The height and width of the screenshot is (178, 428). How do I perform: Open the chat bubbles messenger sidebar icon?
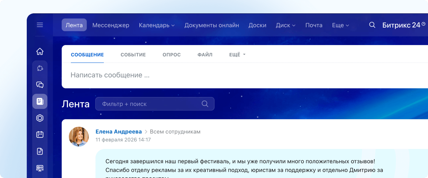click(40, 85)
